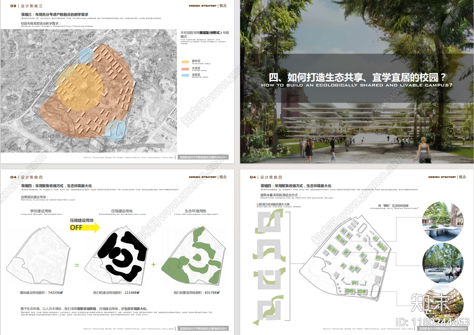Click the 设计策略四 header on the land-use slide

(32, 177)
